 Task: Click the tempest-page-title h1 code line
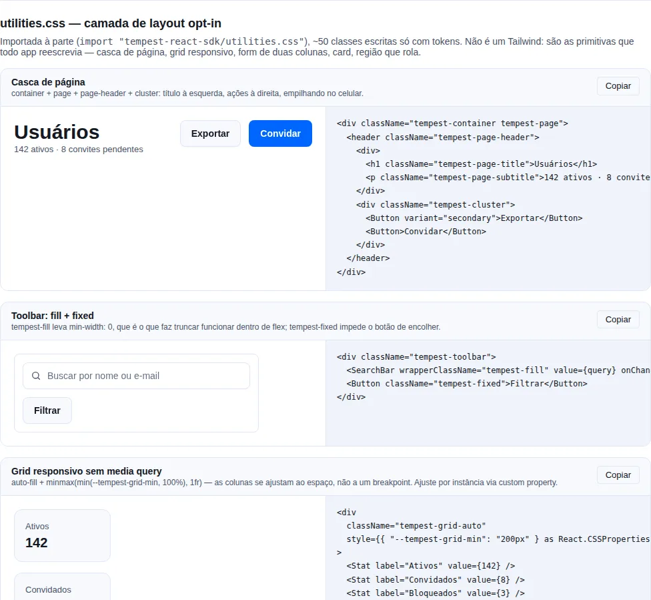(x=482, y=164)
